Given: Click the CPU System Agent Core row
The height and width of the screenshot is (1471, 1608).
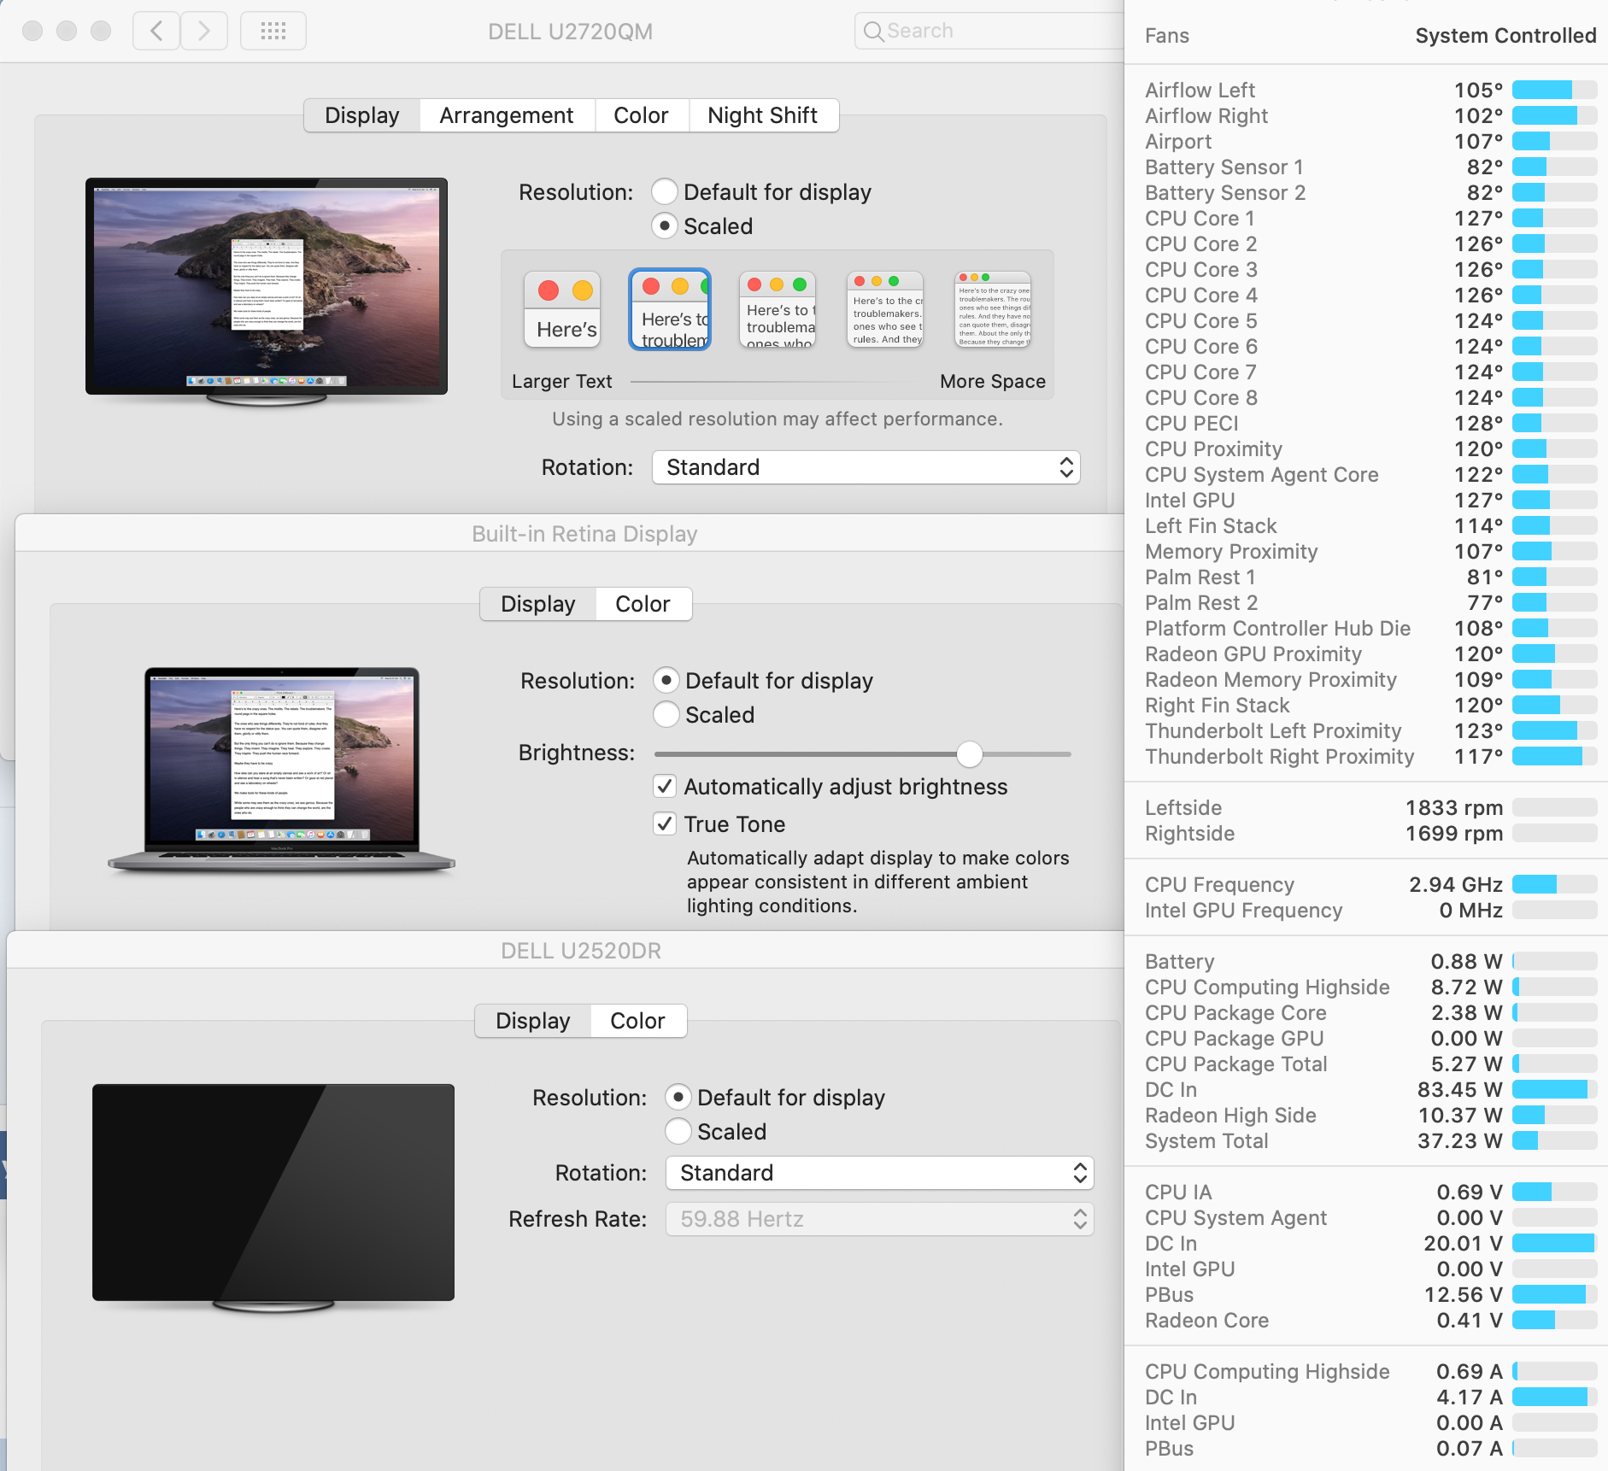Looking at the screenshot, I should click(1370, 474).
